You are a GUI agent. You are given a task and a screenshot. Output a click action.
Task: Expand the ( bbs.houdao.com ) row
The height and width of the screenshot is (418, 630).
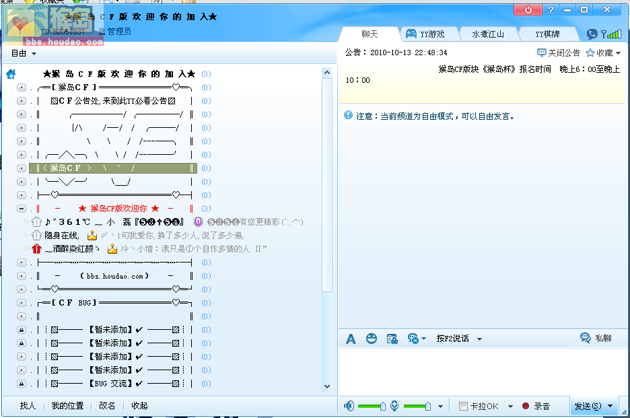[x=22, y=276]
